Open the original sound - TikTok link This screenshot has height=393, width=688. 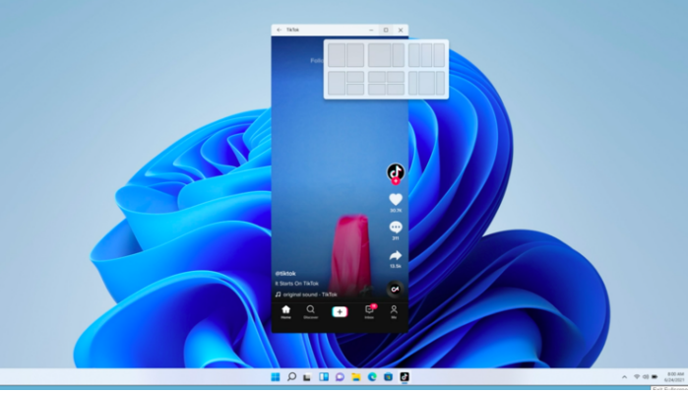(x=310, y=295)
